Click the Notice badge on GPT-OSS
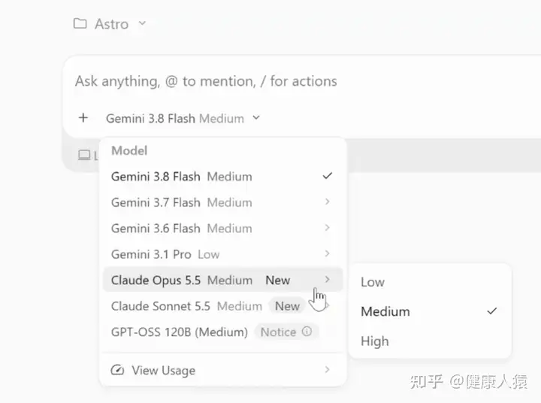Image resolution: width=541 pixels, height=403 pixels. (286, 332)
